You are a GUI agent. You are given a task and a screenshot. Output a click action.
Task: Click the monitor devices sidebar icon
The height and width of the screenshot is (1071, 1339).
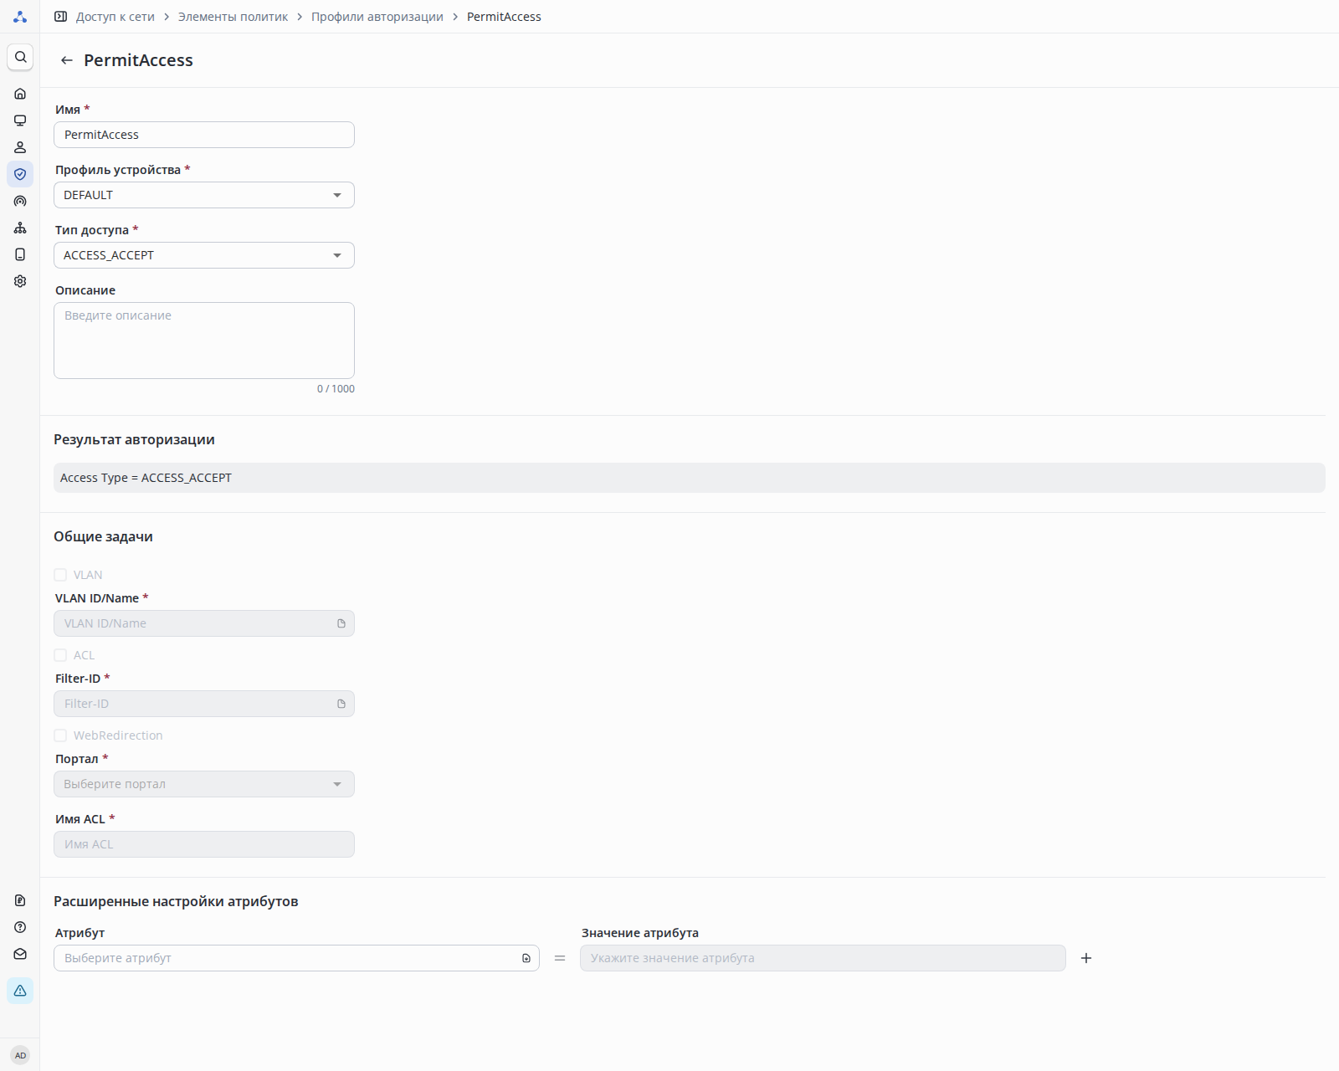point(20,120)
